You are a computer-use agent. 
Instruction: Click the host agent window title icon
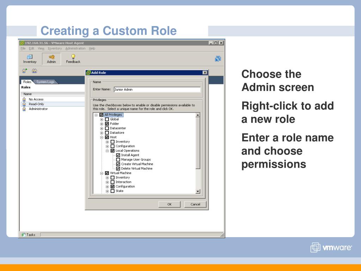22,43
